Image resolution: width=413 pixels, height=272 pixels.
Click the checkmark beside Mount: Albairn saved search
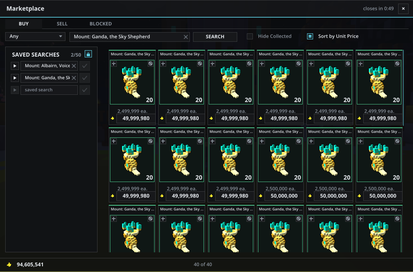pos(85,66)
